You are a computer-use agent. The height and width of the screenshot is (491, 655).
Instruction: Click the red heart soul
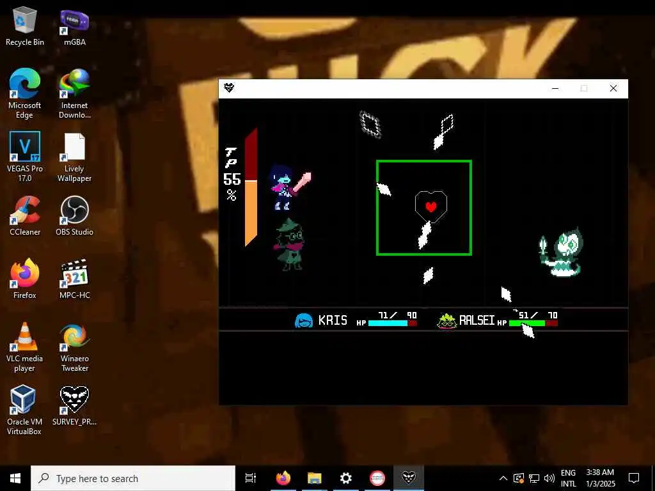pyautogui.click(x=431, y=207)
